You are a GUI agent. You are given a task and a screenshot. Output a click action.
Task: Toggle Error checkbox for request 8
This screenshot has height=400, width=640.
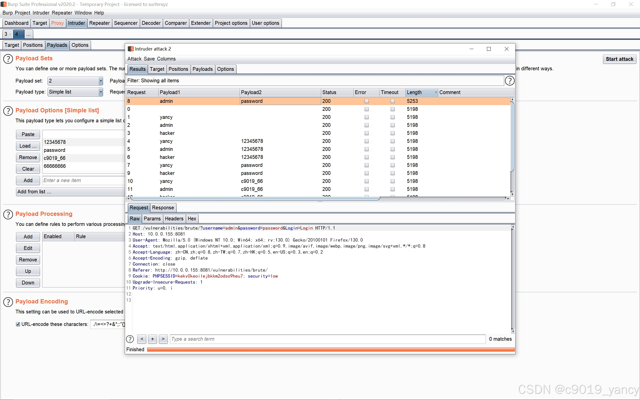367,101
